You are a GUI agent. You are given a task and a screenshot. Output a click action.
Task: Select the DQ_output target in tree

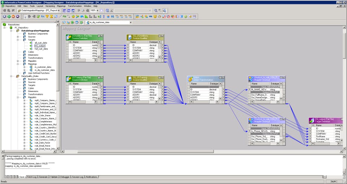(40, 46)
